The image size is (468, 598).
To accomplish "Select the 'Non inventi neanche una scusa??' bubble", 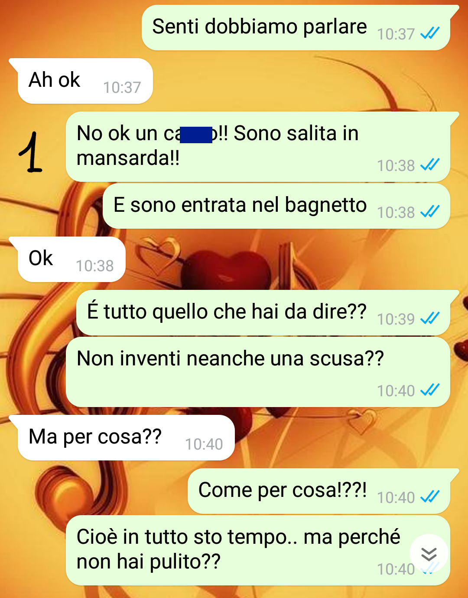I will tap(258, 372).
